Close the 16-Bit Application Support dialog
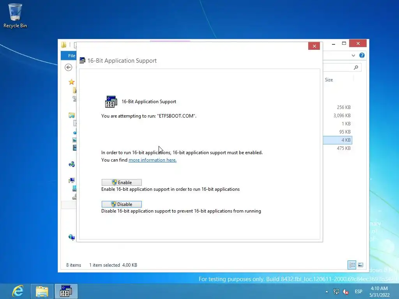399x299 pixels. (x=314, y=46)
